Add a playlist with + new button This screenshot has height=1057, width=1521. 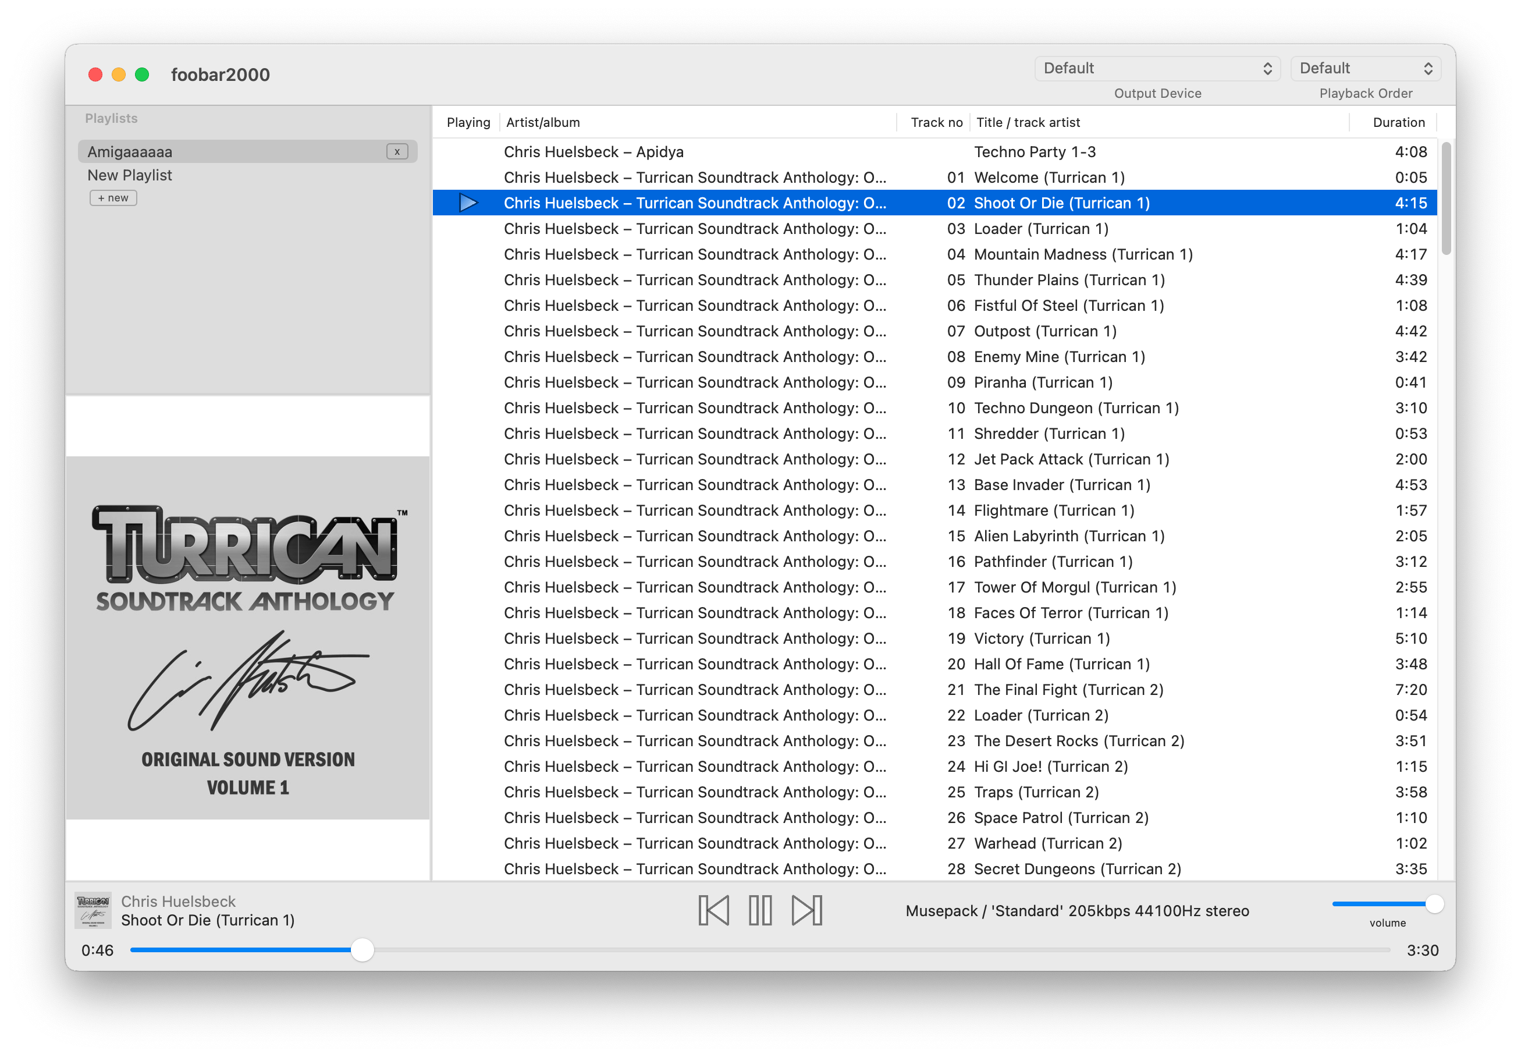click(113, 198)
